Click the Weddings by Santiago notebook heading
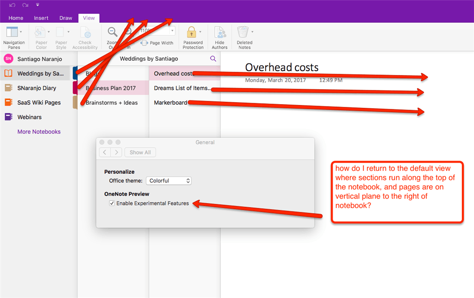This screenshot has height=298, width=474. point(149,59)
